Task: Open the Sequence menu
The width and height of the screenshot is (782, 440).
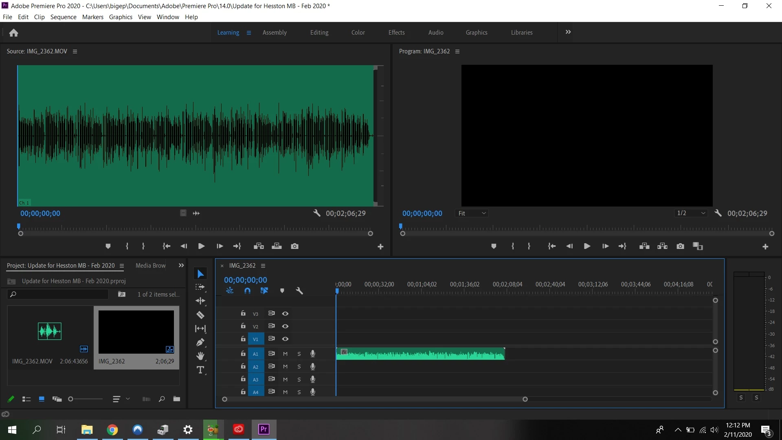Action: point(63,17)
